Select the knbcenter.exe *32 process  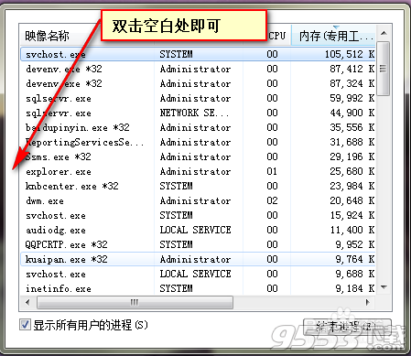198,186
